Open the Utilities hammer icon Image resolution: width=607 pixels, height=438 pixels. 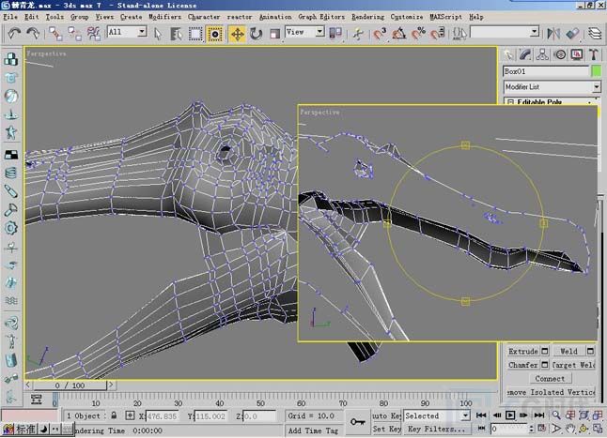594,54
